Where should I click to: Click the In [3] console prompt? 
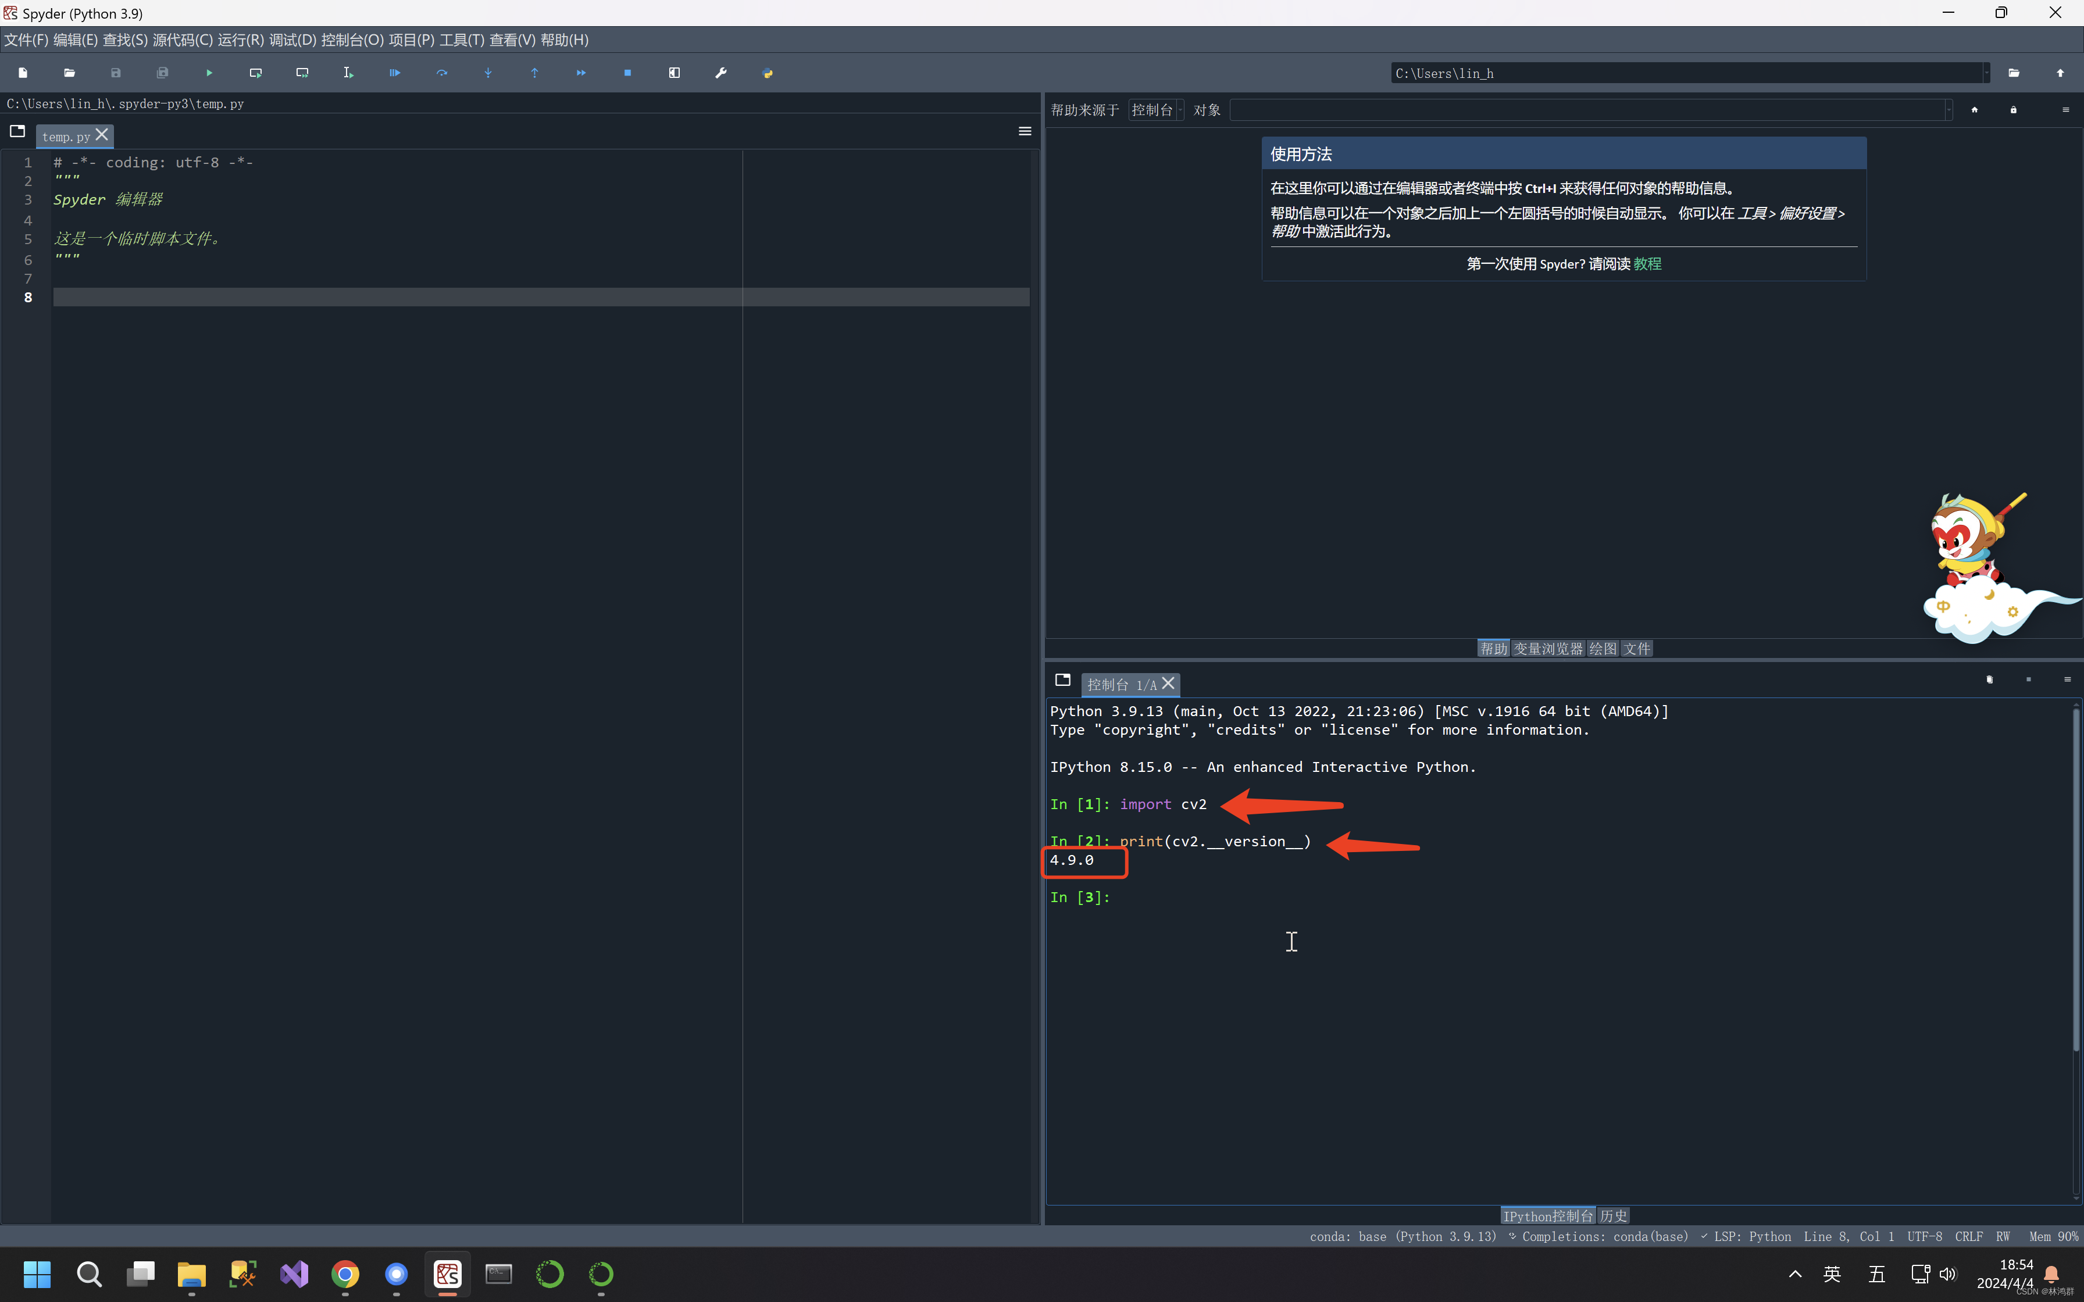coord(1080,897)
